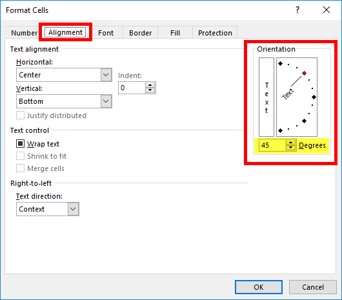Click the vertical Text orientation box
This screenshot has height=300, width=342.
(x=267, y=97)
